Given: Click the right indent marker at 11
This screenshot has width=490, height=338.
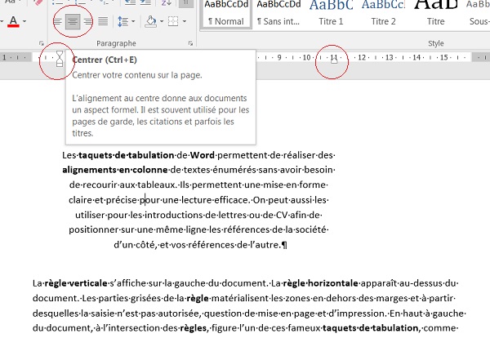Looking at the screenshot, I should click(x=334, y=60).
